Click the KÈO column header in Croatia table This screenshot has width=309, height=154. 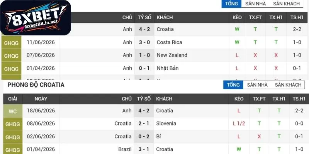pos(239,99)
